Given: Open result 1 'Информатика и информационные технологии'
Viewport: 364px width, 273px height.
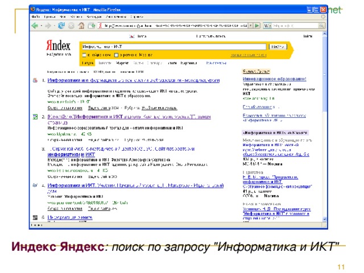Looking at the screenshot, I should point(134,80).
